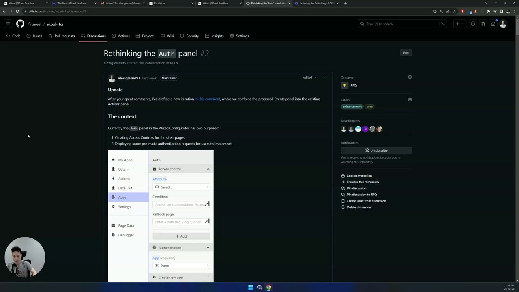This screenshot has width=519, height=292.
Task: Open the Wiki tab
Action: 167,36
